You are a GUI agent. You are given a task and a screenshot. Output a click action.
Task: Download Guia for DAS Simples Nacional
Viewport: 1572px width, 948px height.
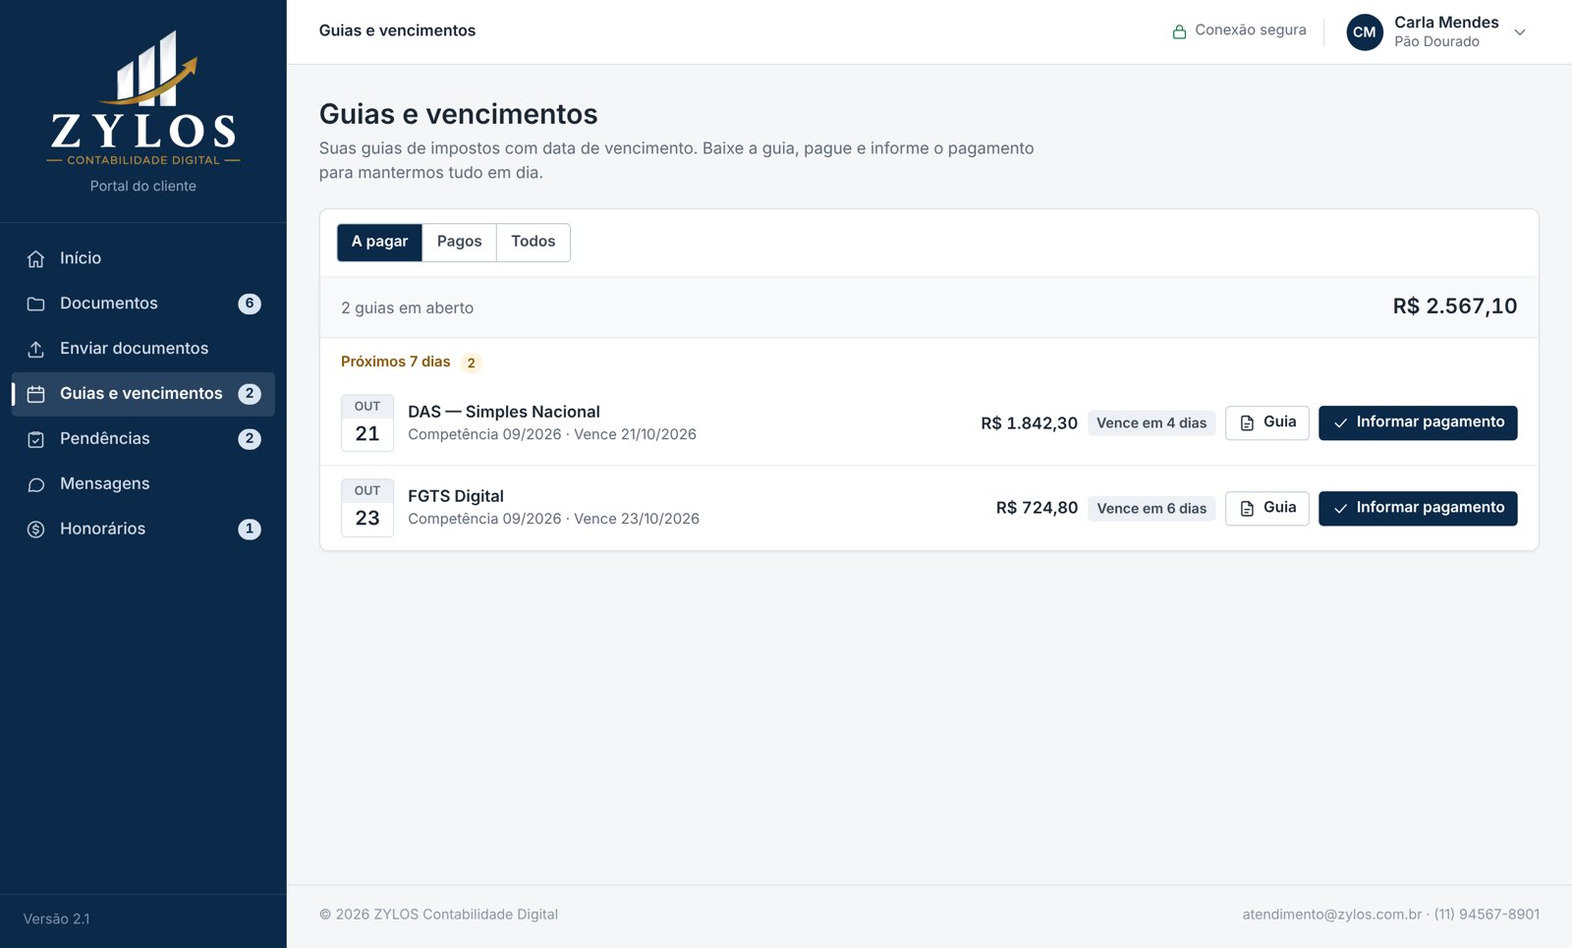point(1267,422)
